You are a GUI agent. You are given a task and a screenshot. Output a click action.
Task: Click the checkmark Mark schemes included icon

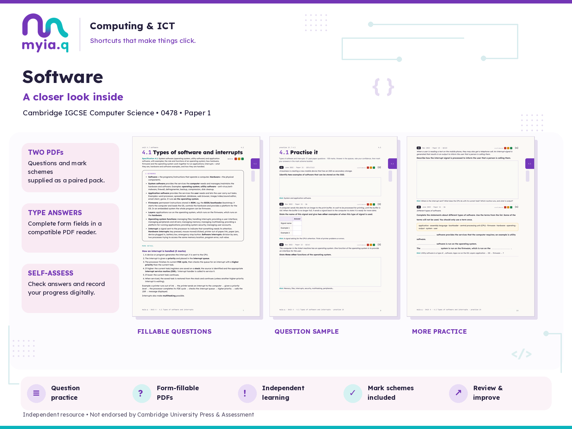click(353, 393)
